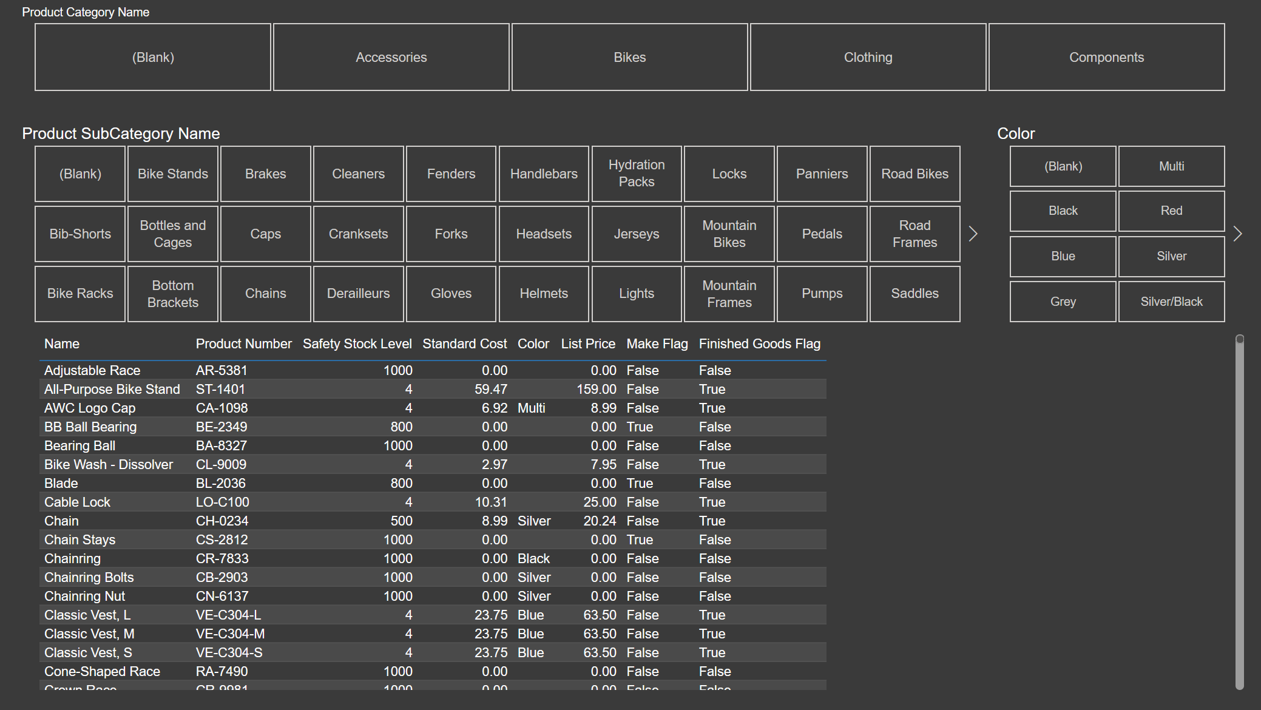Pick the Hydration Packs subcategory
Image resolution: width=1261 pixels, height=710 pixels.
click(x=637, y=174)
